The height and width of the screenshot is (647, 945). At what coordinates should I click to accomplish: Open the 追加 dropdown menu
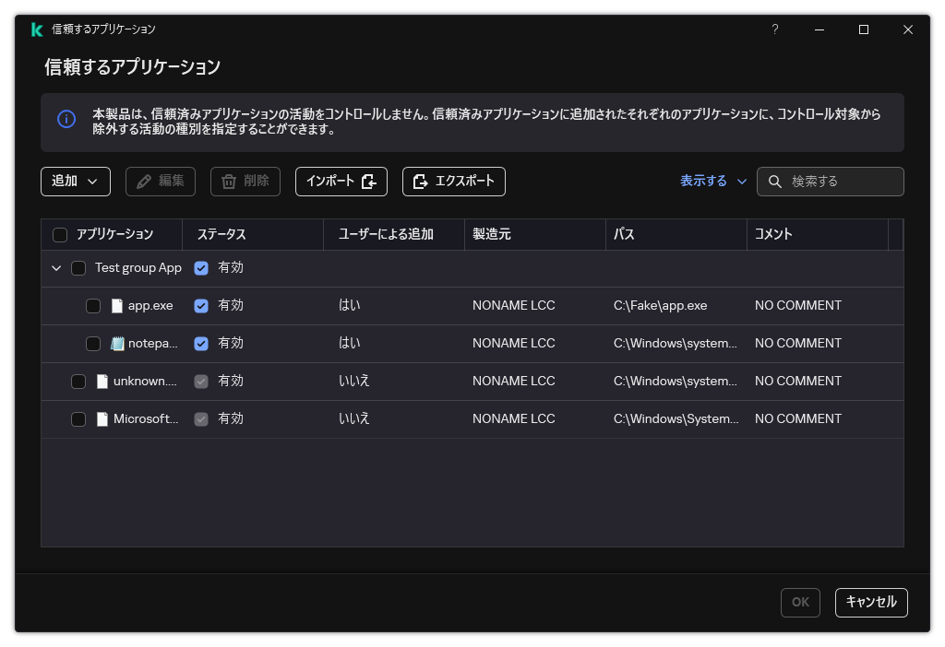tap(75, 182)
